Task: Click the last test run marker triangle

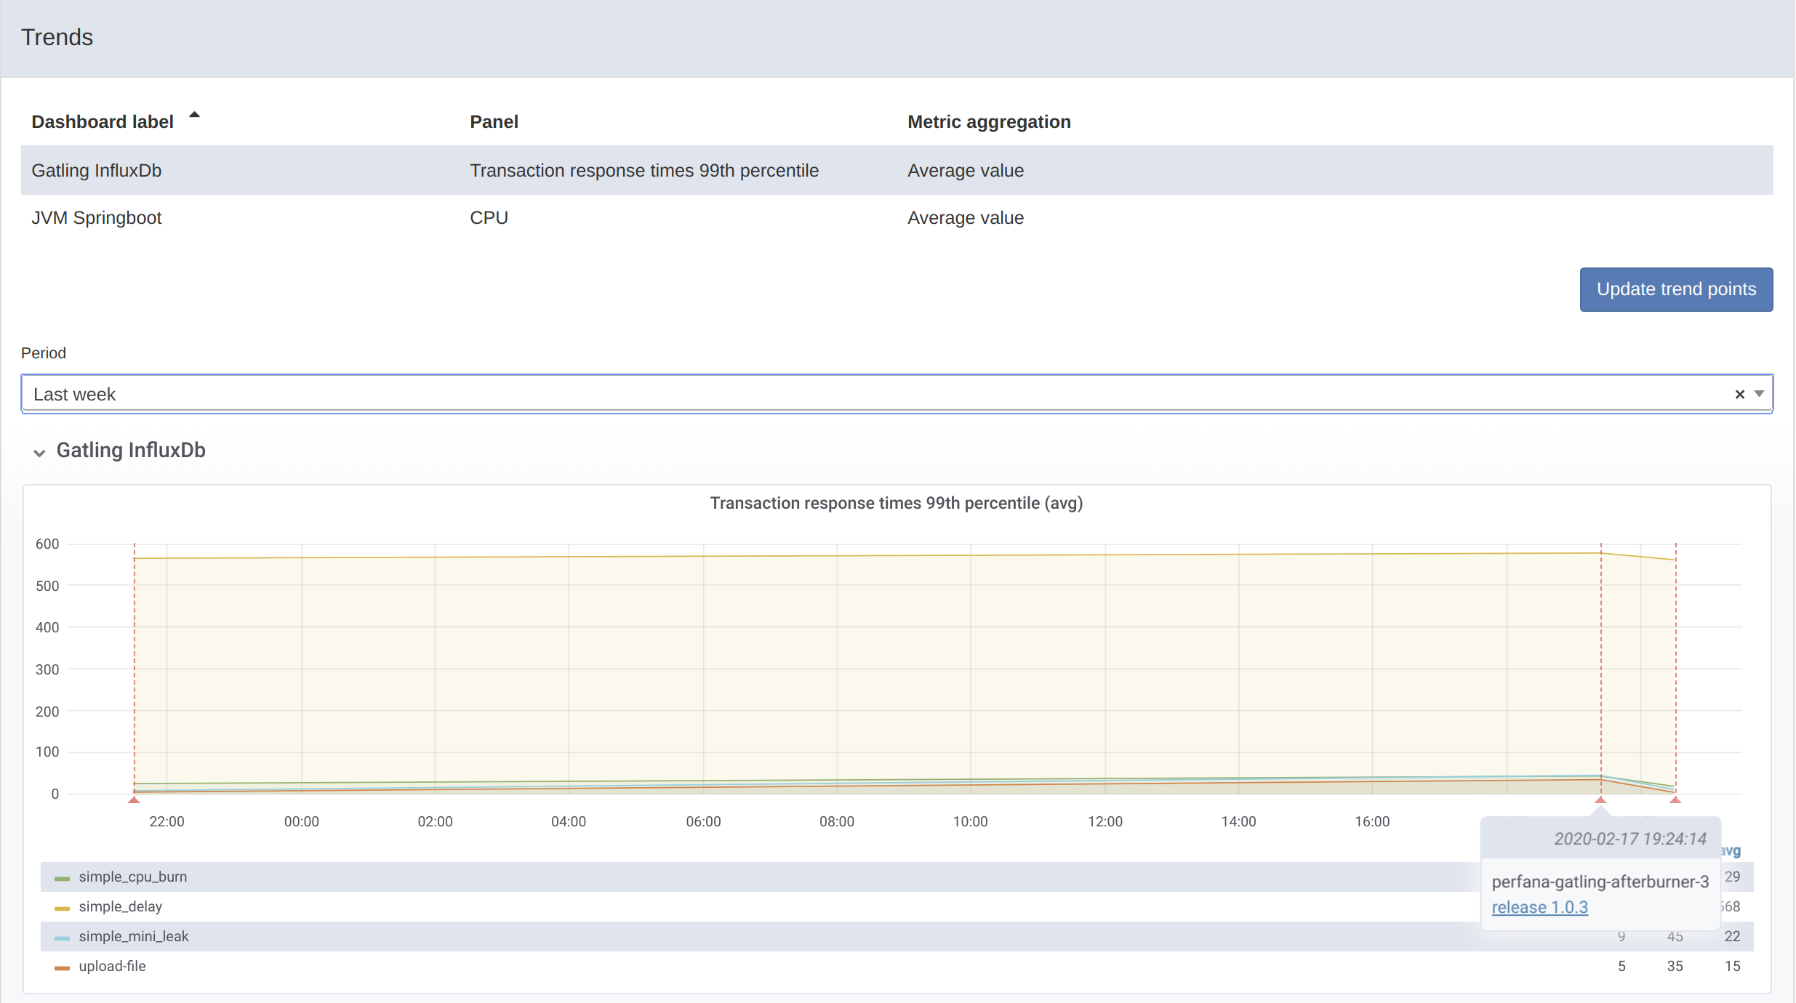Action: 1675,799
